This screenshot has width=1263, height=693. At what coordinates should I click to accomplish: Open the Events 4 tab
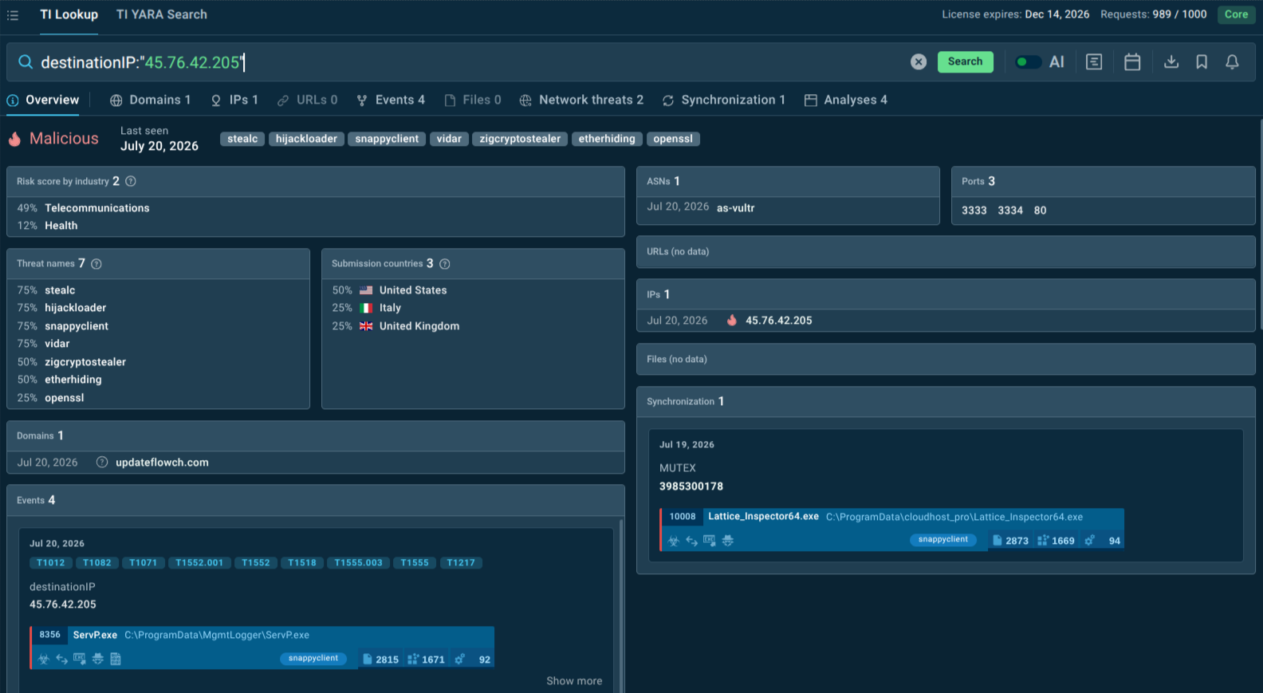[x=391, y=100]
